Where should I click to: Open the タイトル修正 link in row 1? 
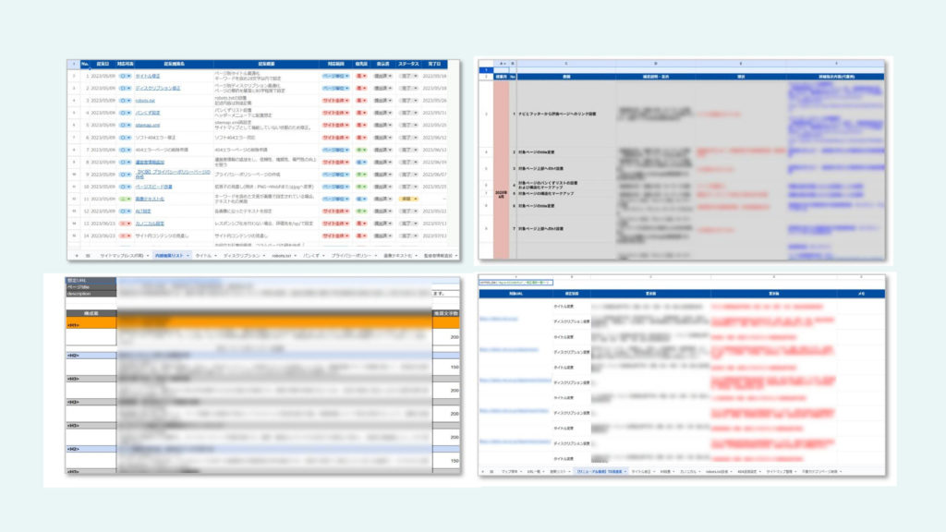(149, 76)
